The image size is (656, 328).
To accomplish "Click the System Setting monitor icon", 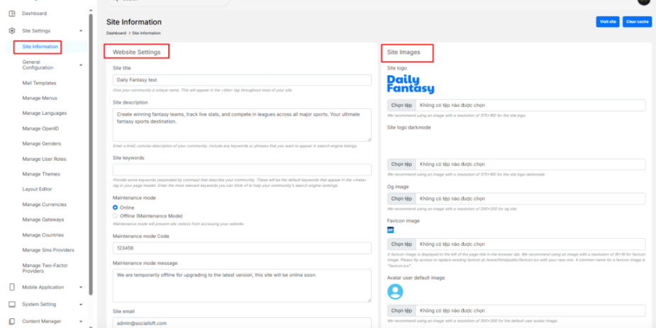I will (12, 305).
